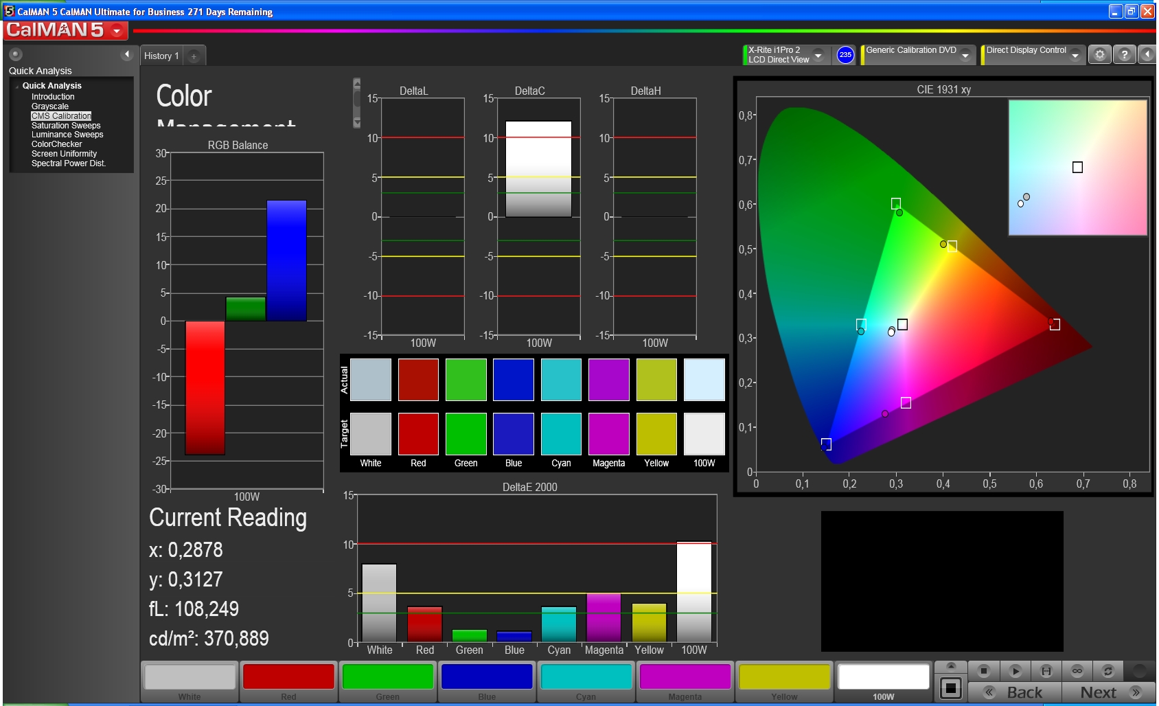Viewport: 1159px width, 706px height.
Task: Open the blue 235 meter mode indicator
Action: coord(845,55)
